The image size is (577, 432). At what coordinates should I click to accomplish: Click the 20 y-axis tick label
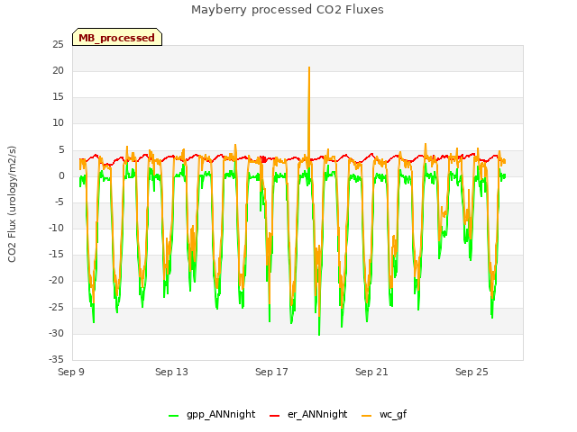(58, 71)
